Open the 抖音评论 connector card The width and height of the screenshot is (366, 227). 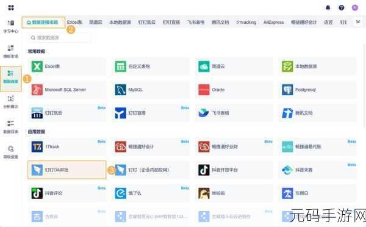[67, 193]
